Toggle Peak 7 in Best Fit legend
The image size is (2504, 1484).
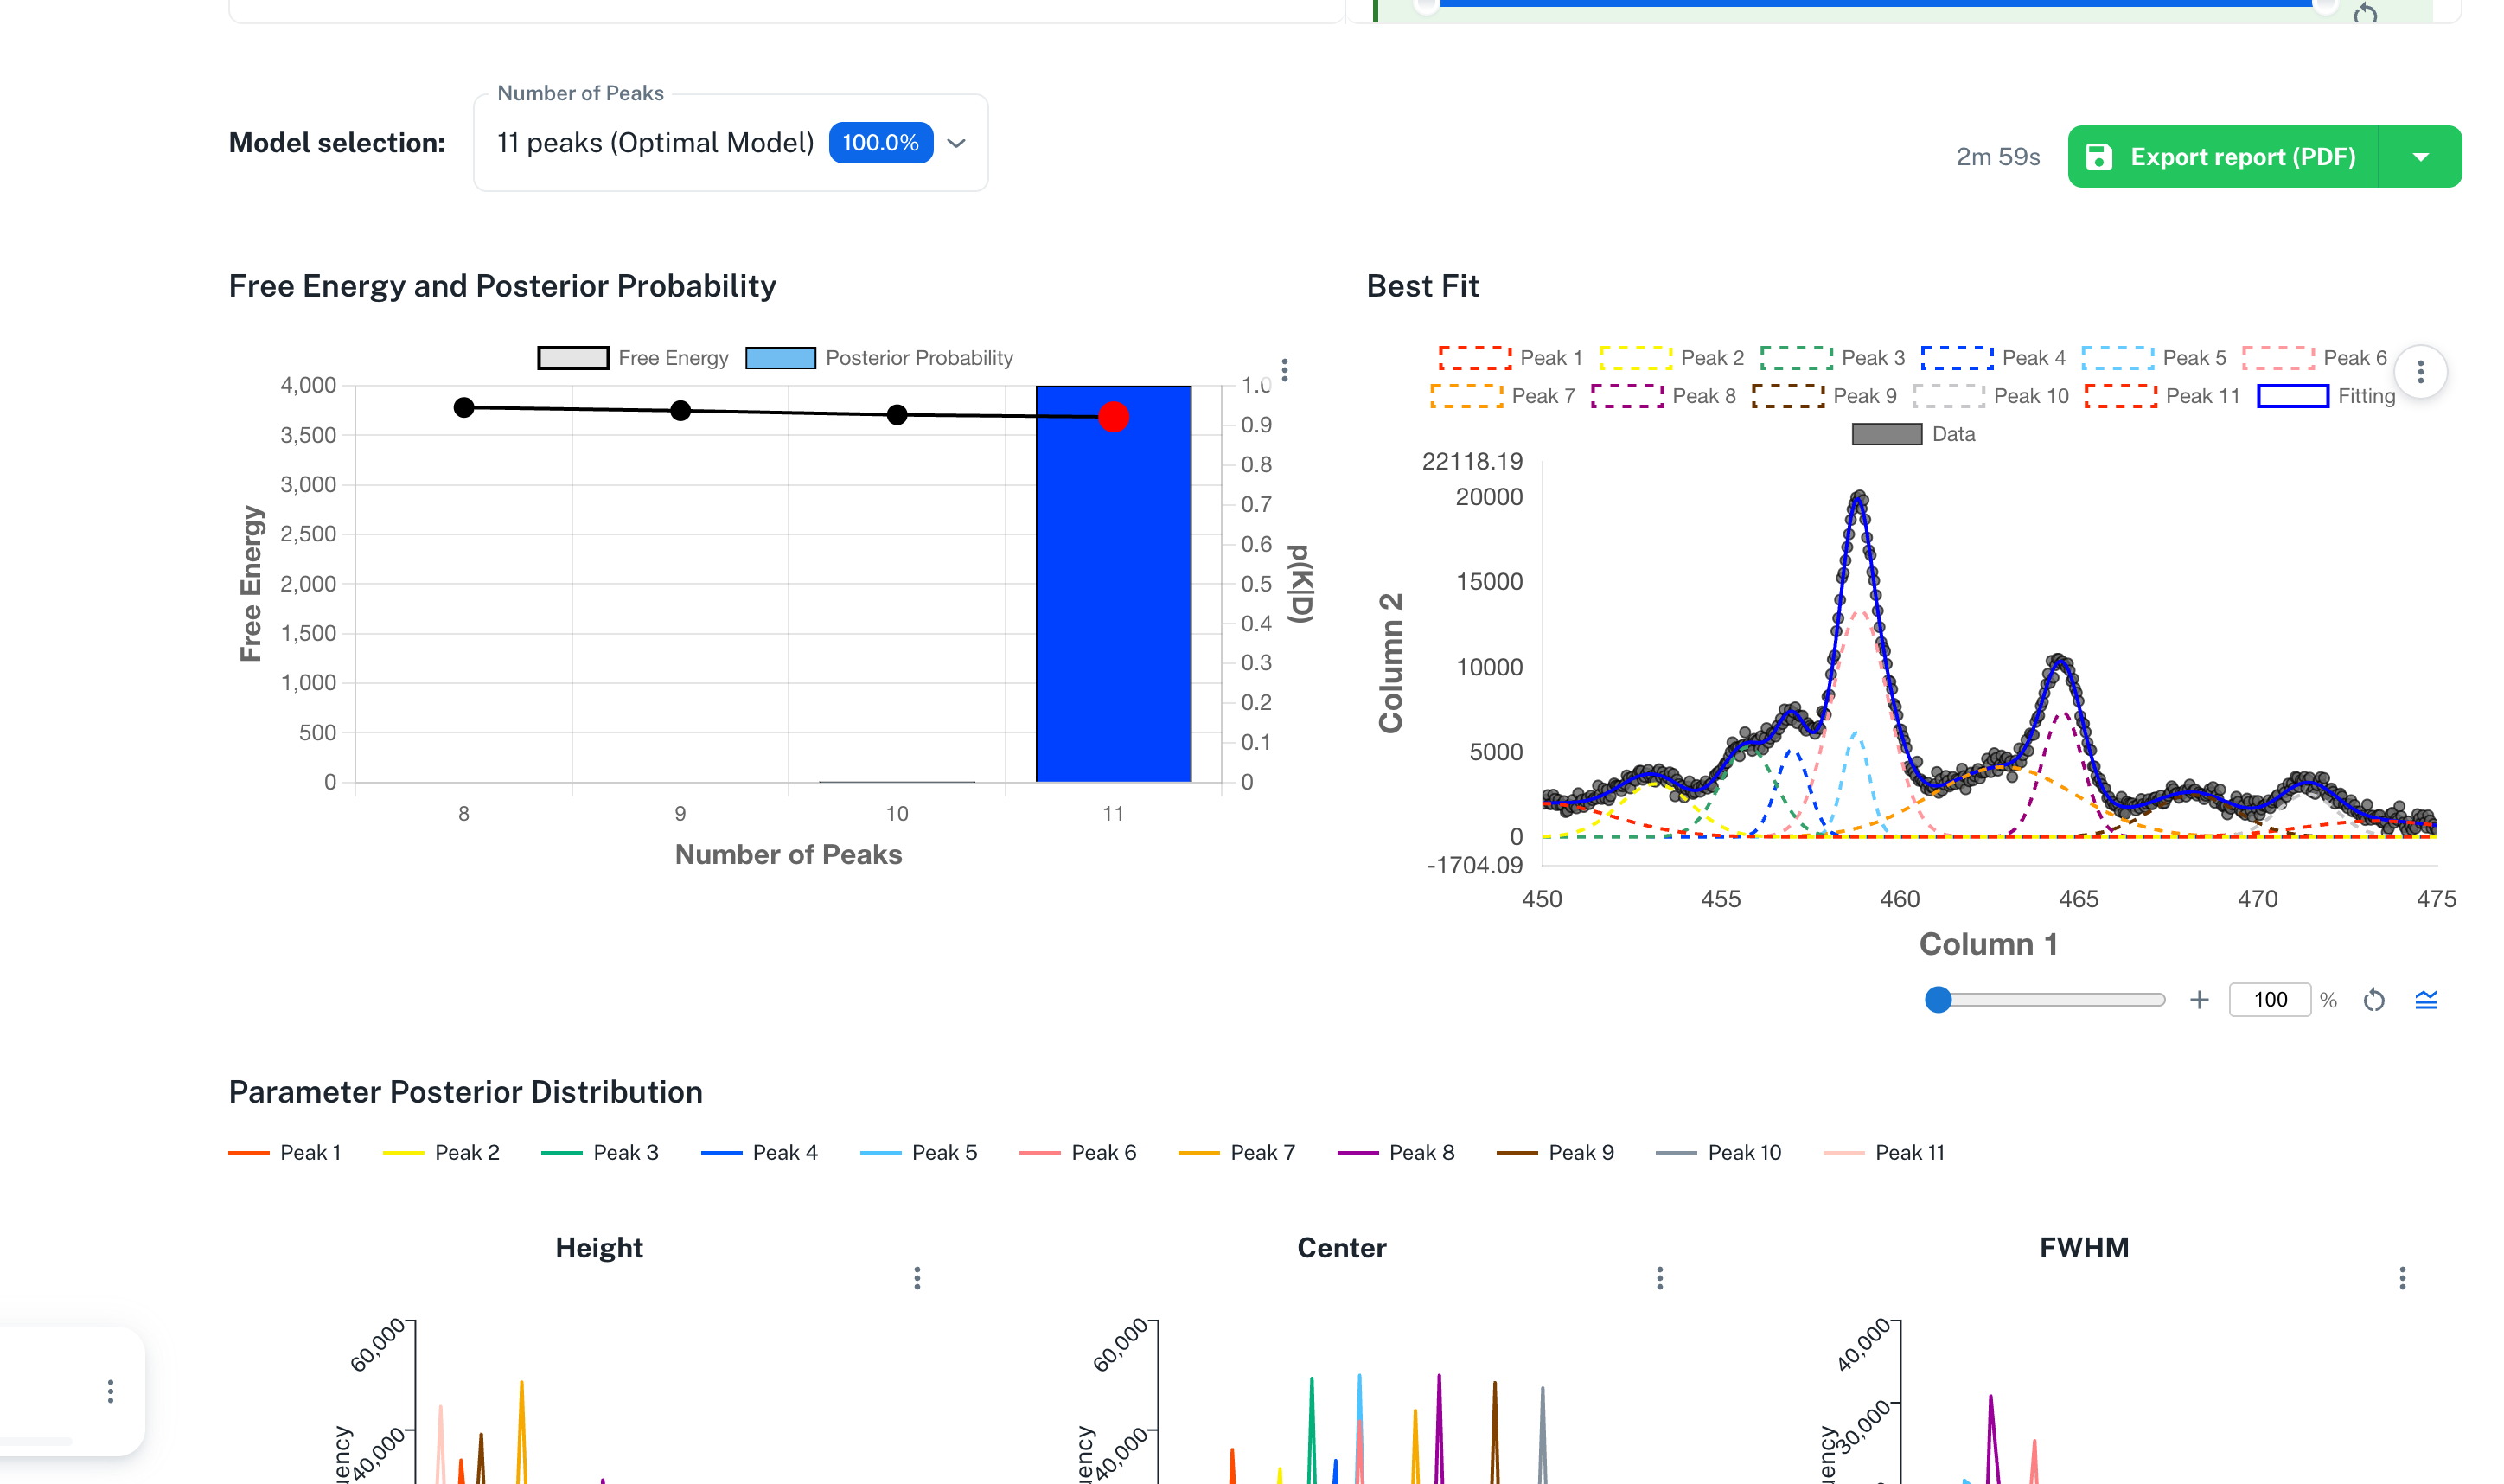click(1503, 396)
